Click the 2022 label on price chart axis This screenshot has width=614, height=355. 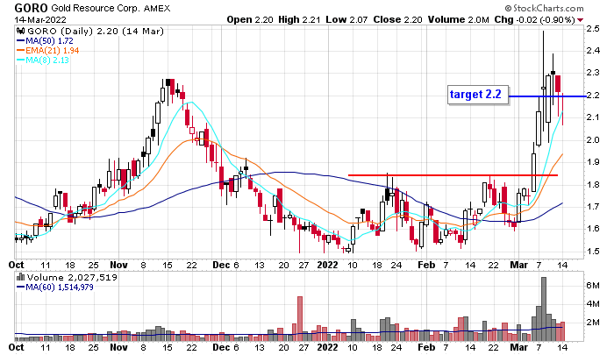[327, 265]
